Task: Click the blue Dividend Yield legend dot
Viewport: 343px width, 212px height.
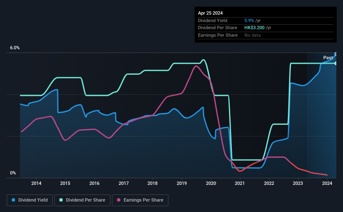Action: 13,200
